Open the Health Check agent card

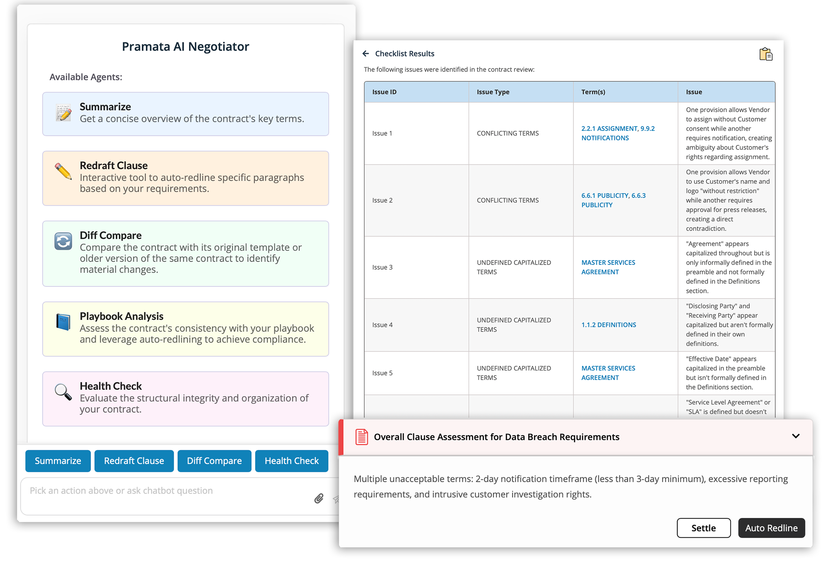click(186, 399)
